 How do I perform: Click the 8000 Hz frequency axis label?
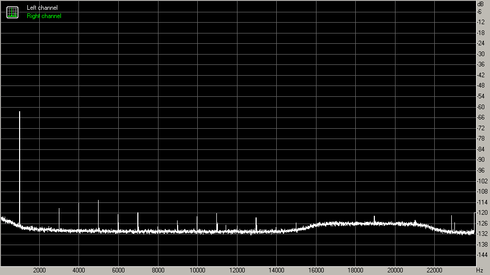click(158, 270)
